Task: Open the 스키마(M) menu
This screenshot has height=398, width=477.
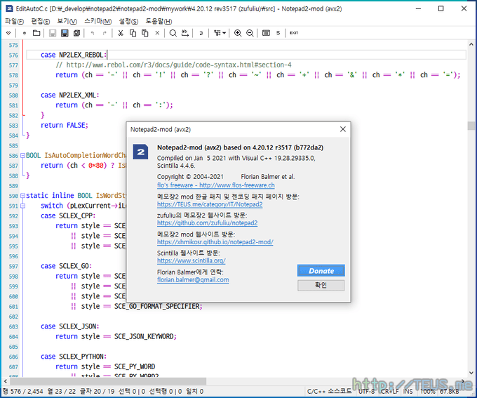Action: pos(98,21)
